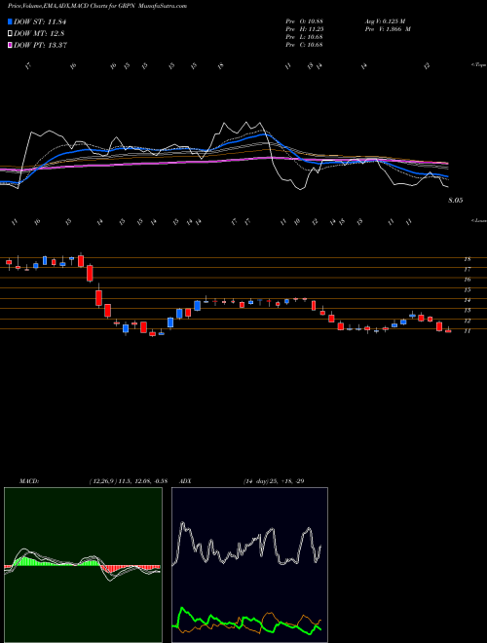
Task: Click the last red candlestick near price 11
Action: click(x=448, y=331)
